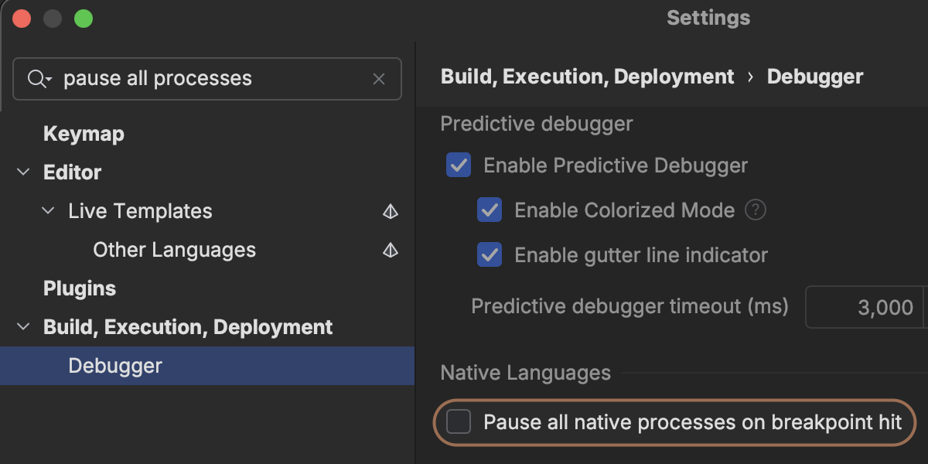Viewport: 928px width, 464px height.
Task: Enable Pause all native processes on breakpoint hit
Action: coord(459,422)
